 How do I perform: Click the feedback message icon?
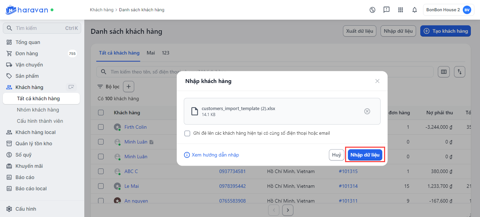387,10
